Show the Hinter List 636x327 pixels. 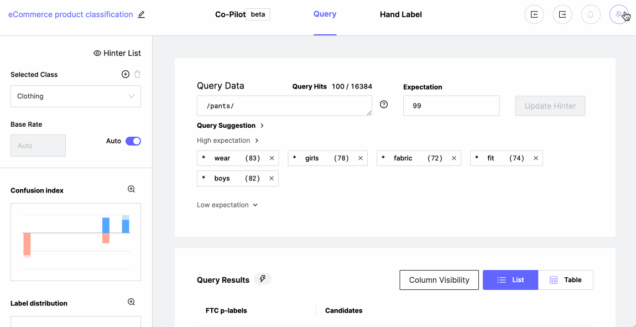coord(117,53)
